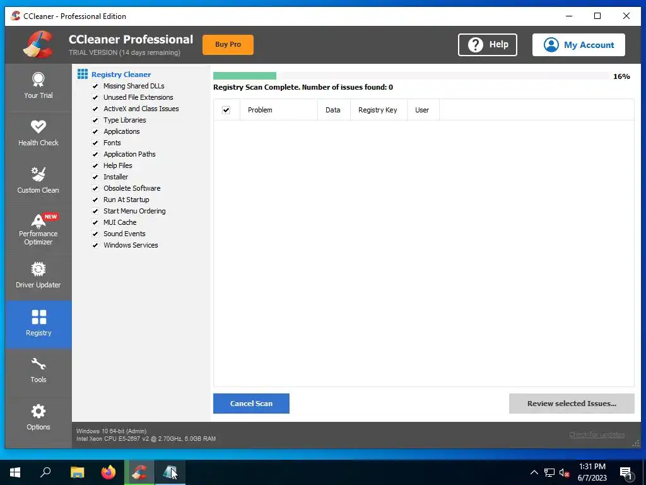Toggle Help Files checkbox
The width and height of the screenshot is (646, 485).
pos(95,165)
